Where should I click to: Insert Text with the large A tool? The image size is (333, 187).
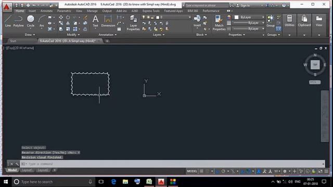coord(96,21)
